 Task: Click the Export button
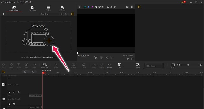154,66
